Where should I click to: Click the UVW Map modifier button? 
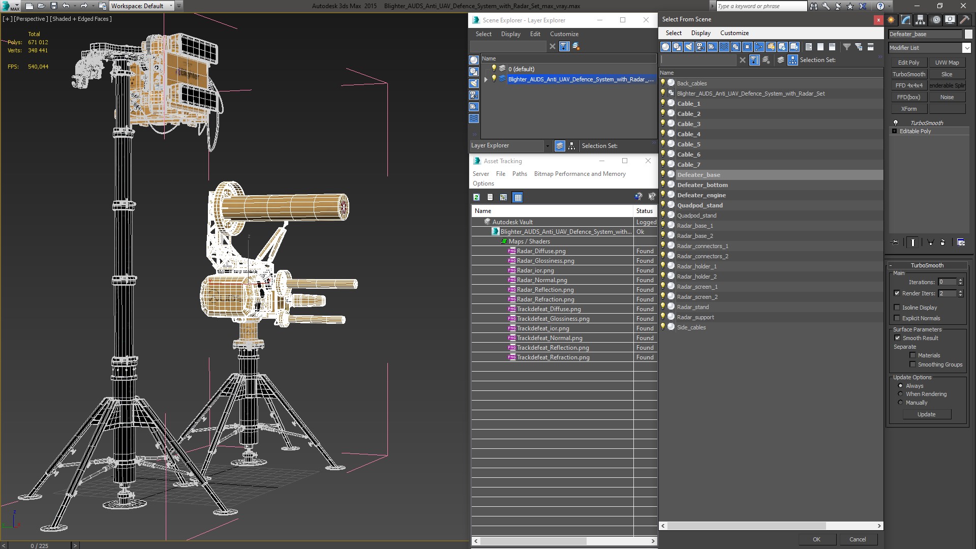click(947, 63)
